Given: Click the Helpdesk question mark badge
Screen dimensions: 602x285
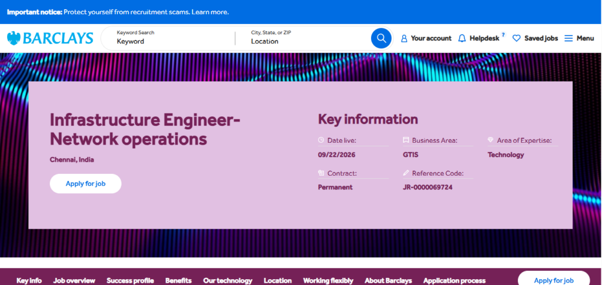Looking at the screenshot, I should coord(503,35).
